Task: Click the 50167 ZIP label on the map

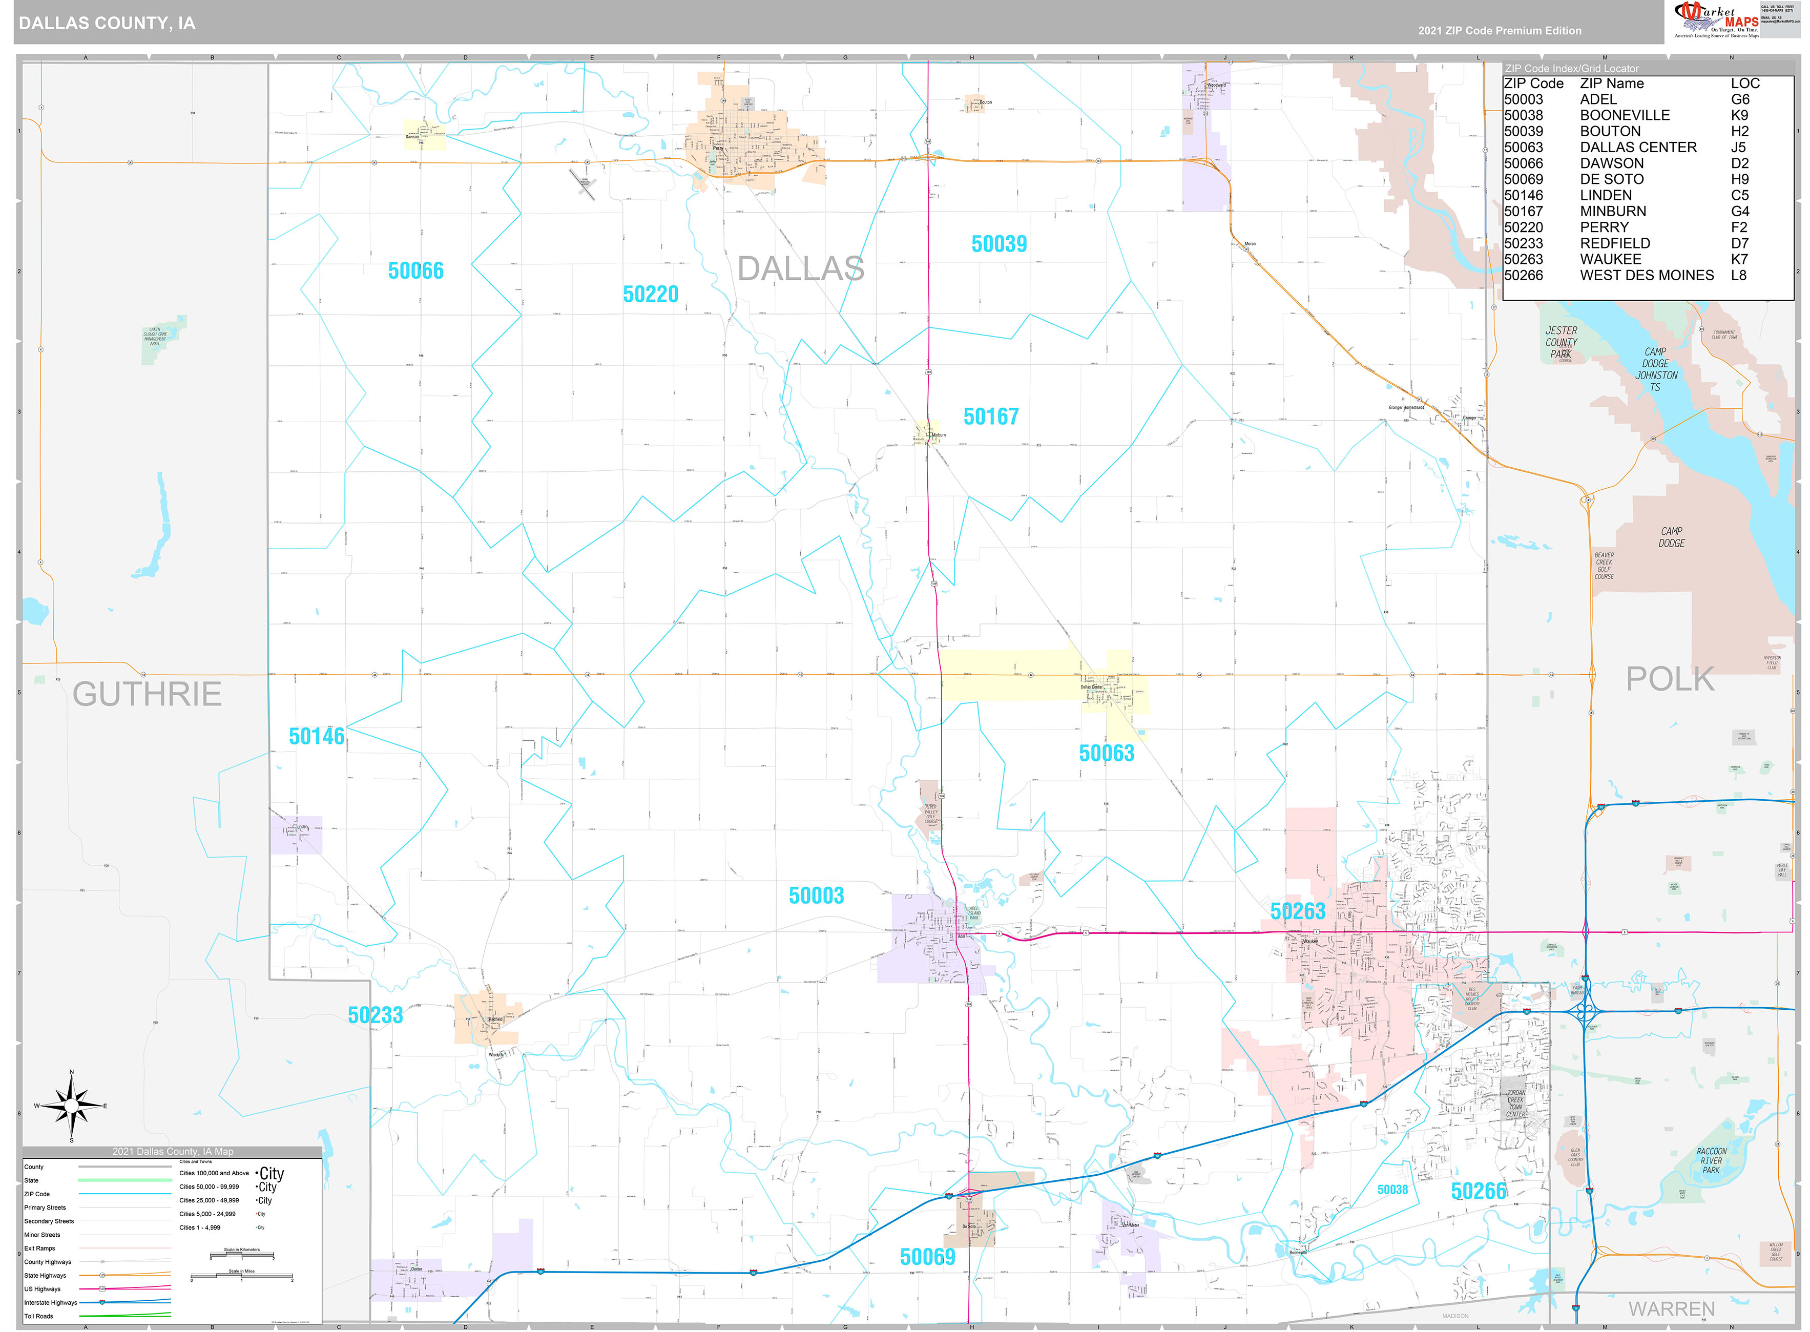Action: point(991,417)
